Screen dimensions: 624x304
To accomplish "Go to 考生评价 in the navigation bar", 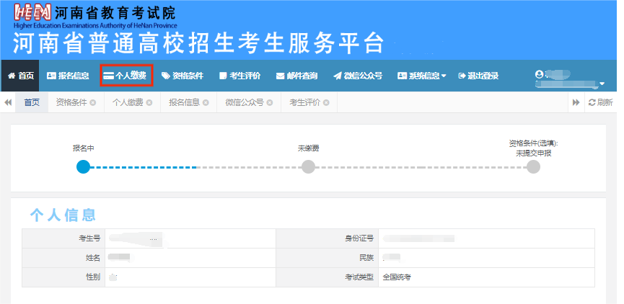I will click(240, 76).
